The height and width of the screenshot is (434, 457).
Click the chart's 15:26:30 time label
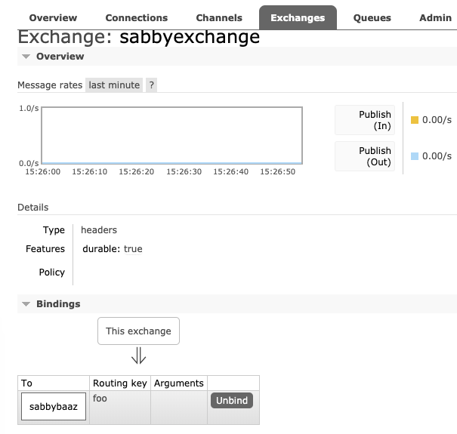click(x=184, y=171)
